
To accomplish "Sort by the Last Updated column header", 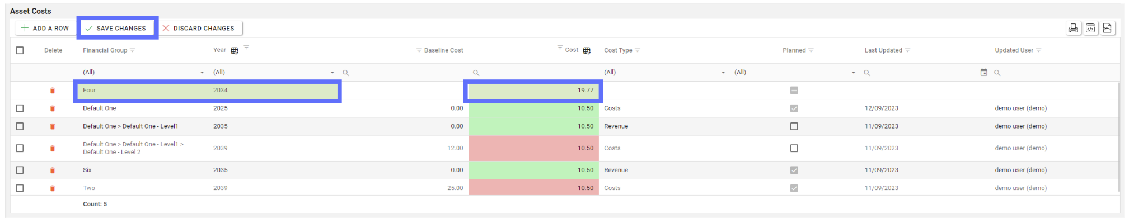I will [883, 50].
